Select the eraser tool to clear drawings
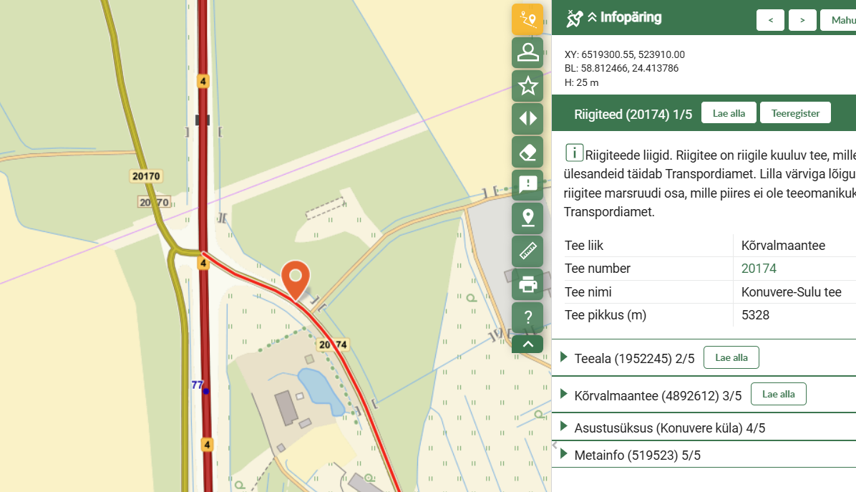 click(527, 152)
